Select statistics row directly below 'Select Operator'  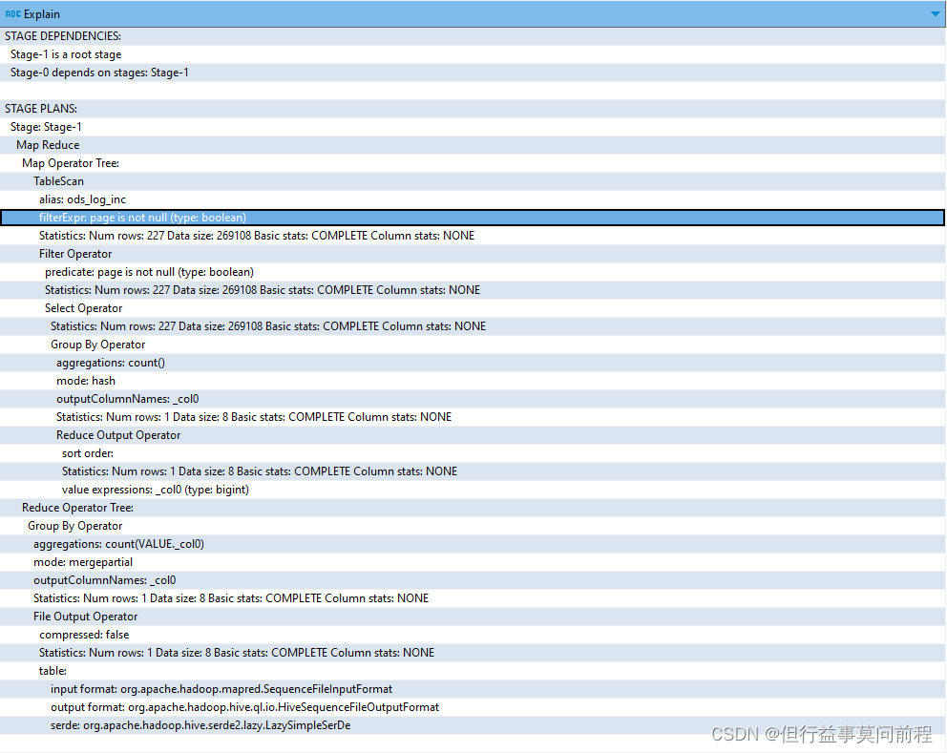pyautogui.click(x=473, y=326)
